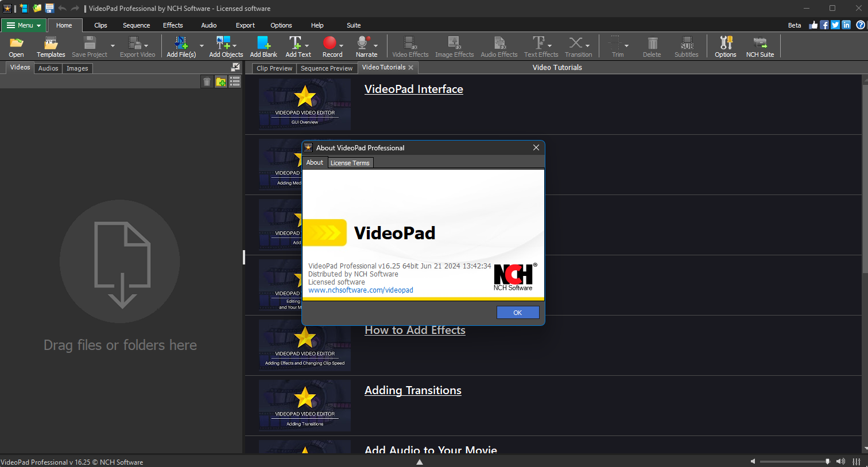Click the Open project icon

point(16,46)
